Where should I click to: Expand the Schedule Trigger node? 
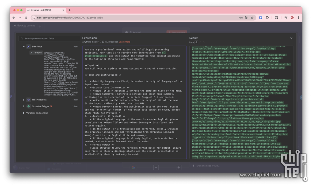24,106
